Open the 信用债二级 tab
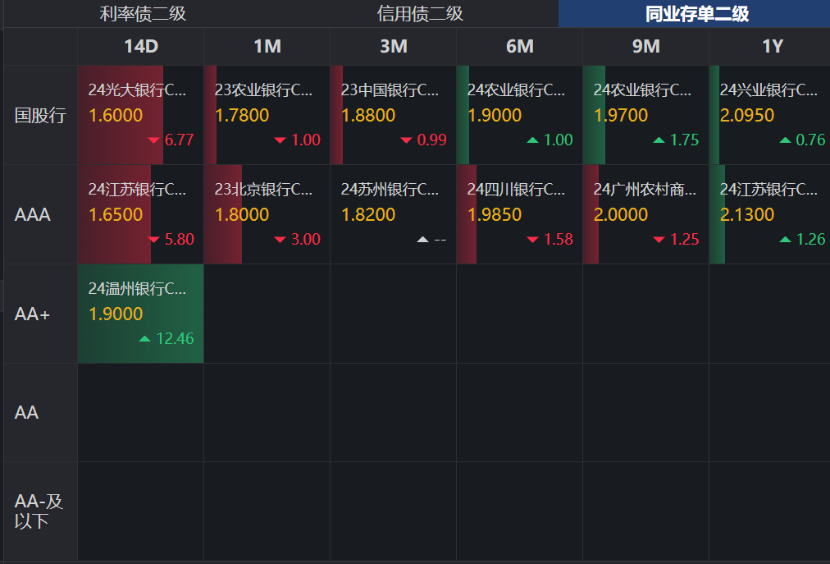The width and height of the screenshot is (830, 564). pyautogui.click(x=420, y=14)
